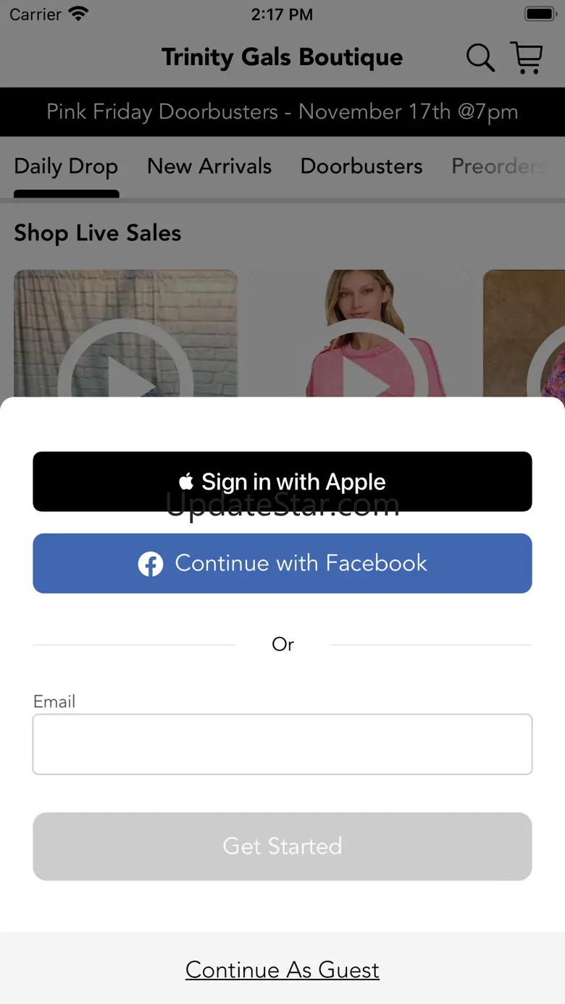Screen dimensions: 565x1004
Task: Open the search magnifier icon
Action: 480,57
